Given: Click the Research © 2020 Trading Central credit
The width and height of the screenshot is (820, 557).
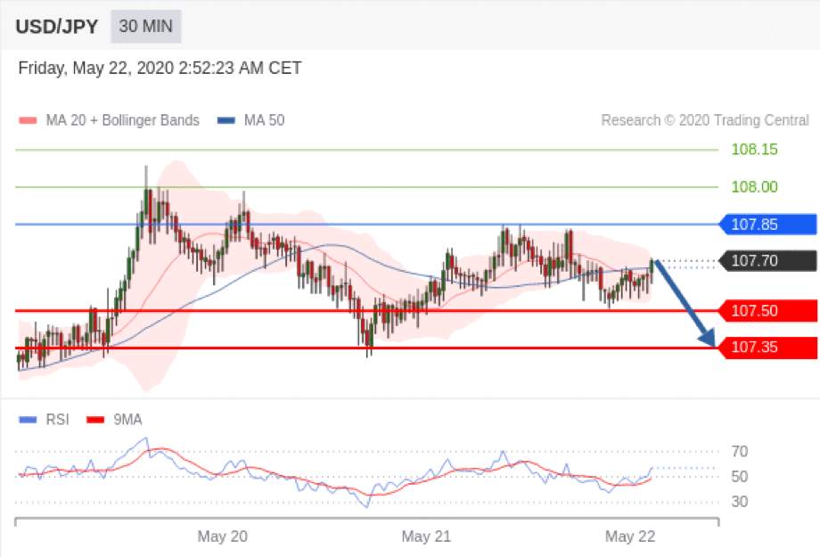Looking at the screenshot, I should coord(705,120).
